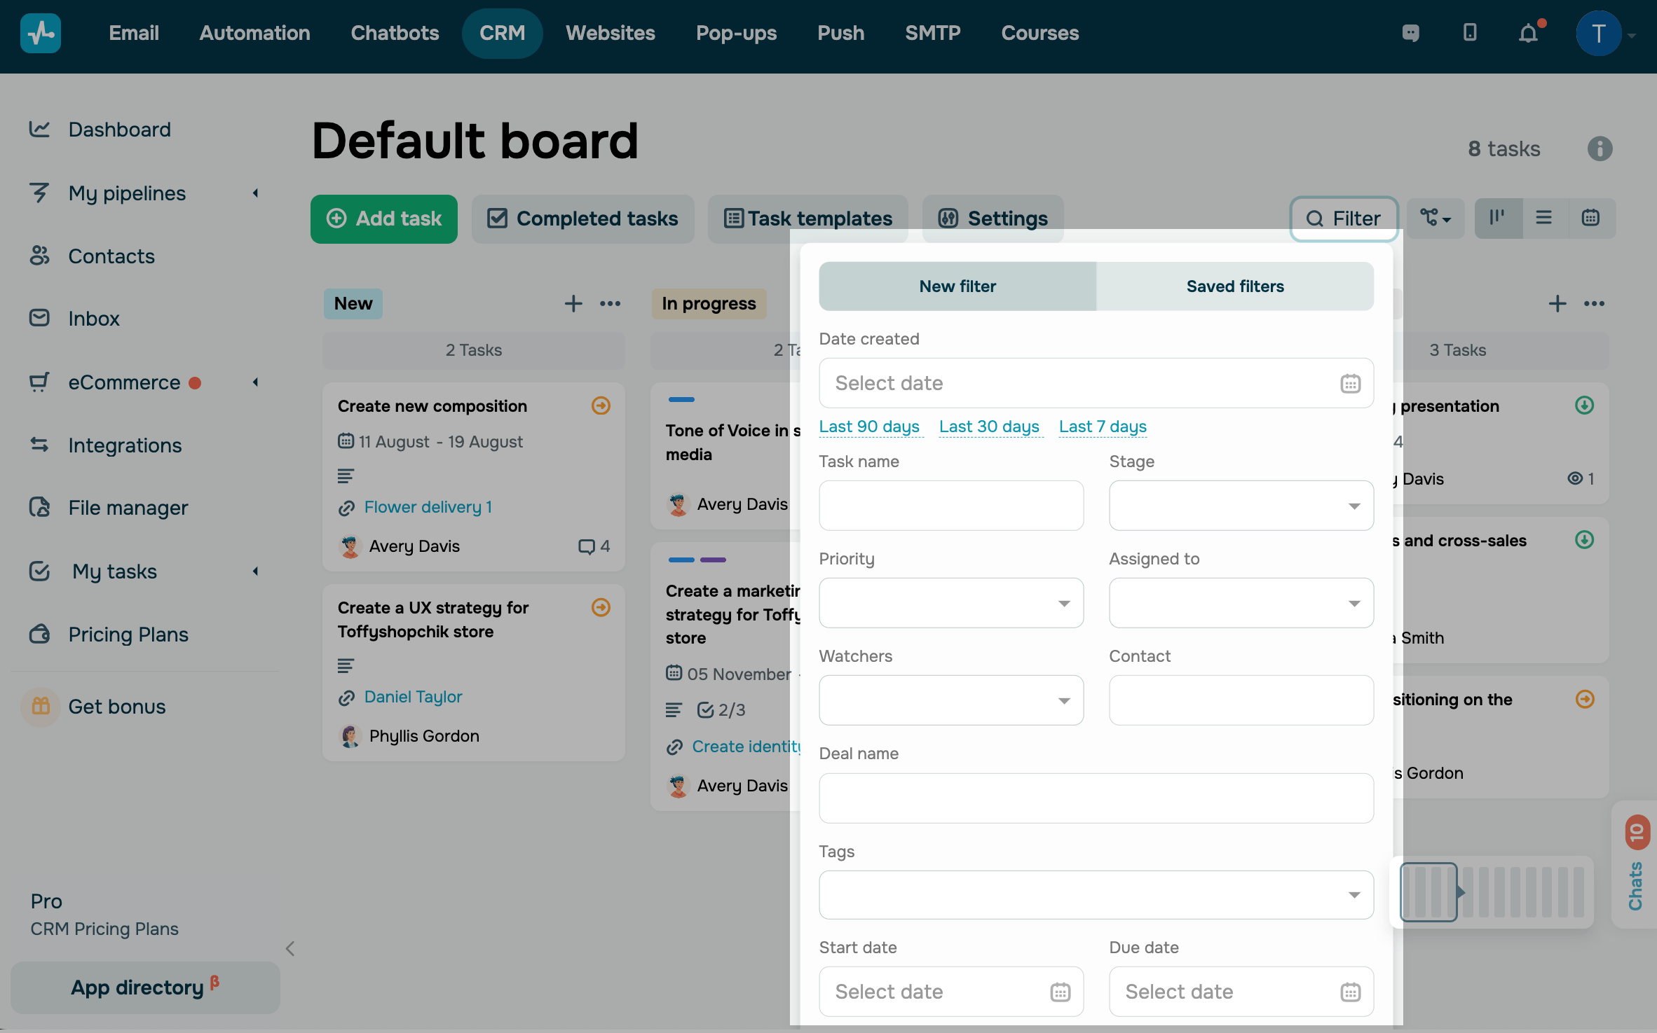
Task: Expand the Stage dropdown
Action: [1241, 506]
